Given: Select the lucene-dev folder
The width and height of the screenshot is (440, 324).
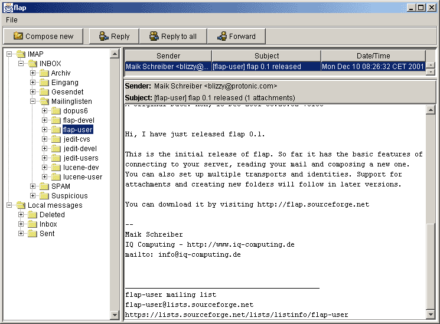Looking at the screenshot, I should point(80,168).
